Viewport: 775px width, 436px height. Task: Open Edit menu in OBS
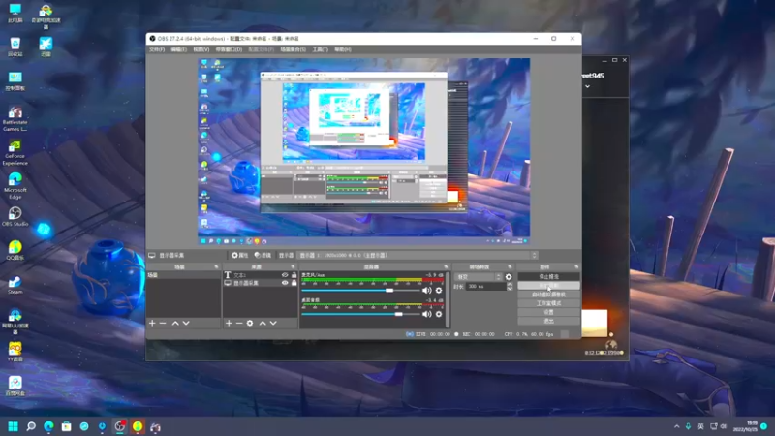pyautogui.click(x=178, y=49)
